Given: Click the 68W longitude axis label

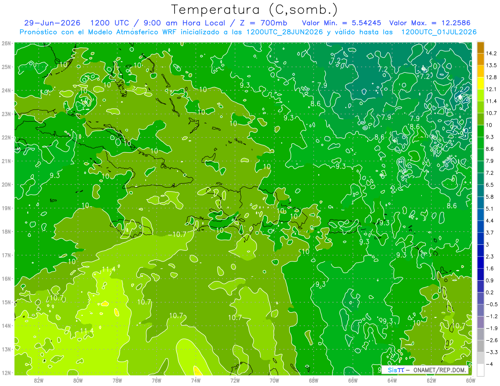Looking at the screenshot, I should [x=314, y=380].
